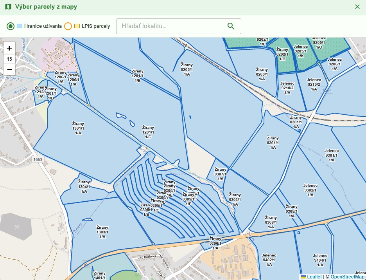Select parcel Žirany 1303/1 1/A

tap(102, 232)
